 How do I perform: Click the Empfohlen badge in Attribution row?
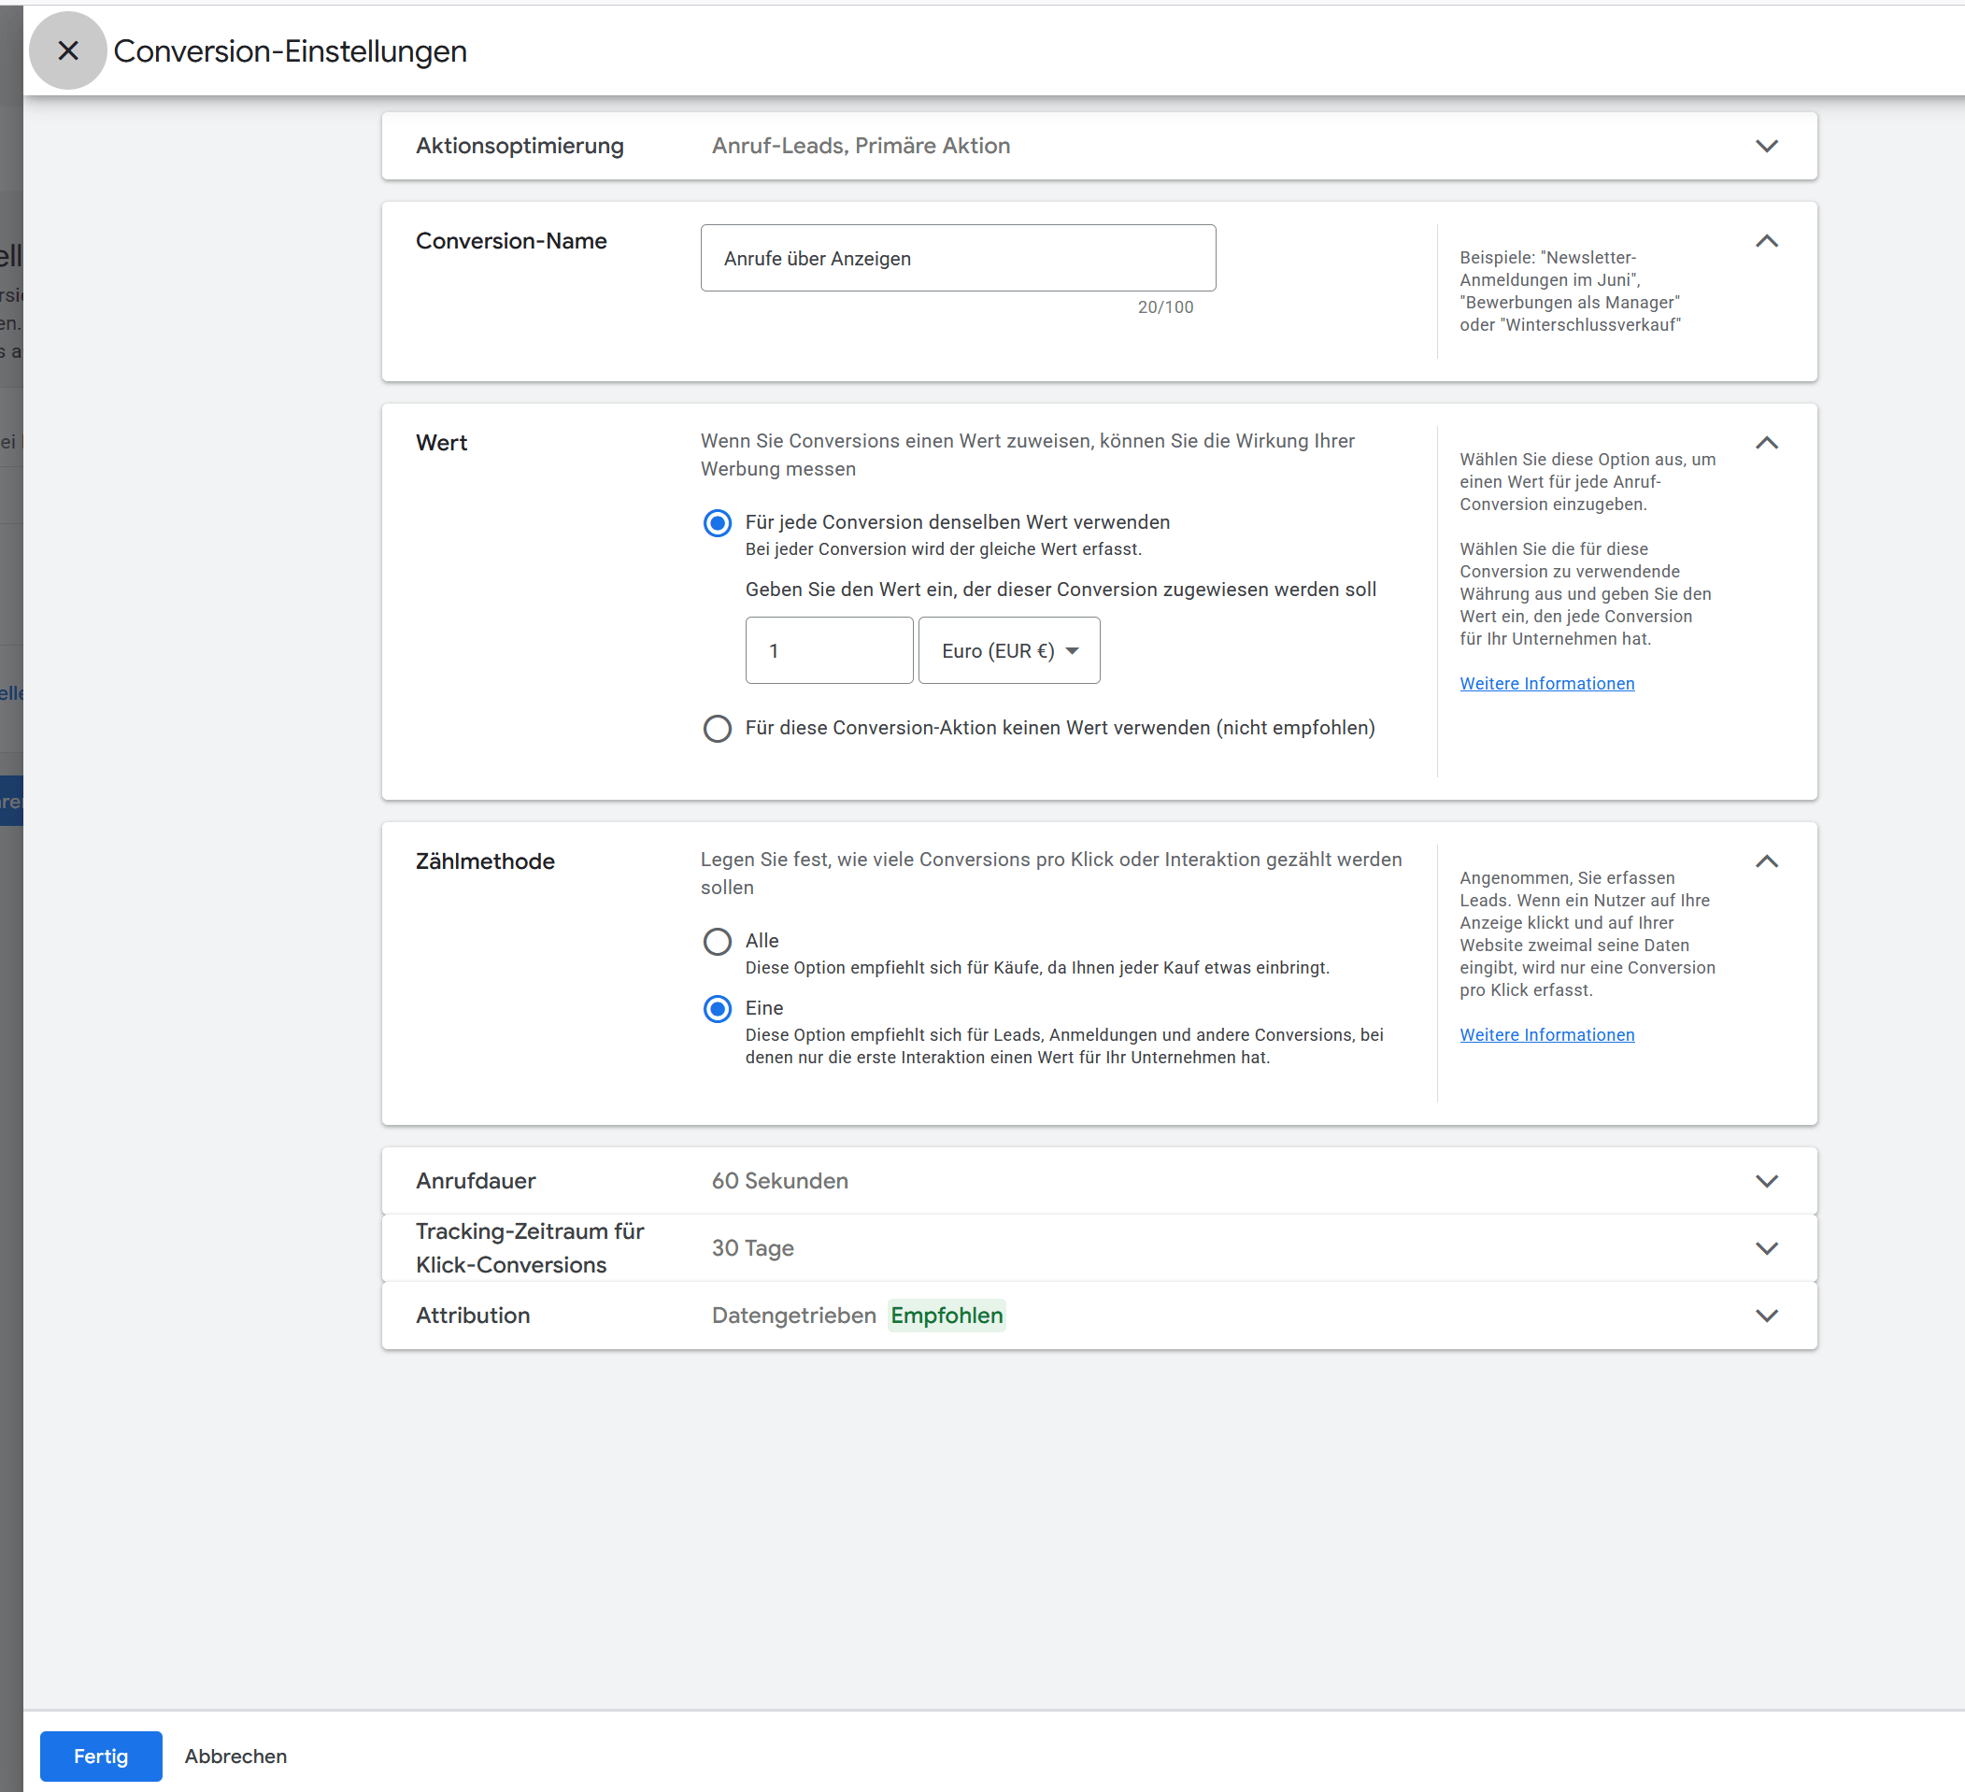[946, 1316]
